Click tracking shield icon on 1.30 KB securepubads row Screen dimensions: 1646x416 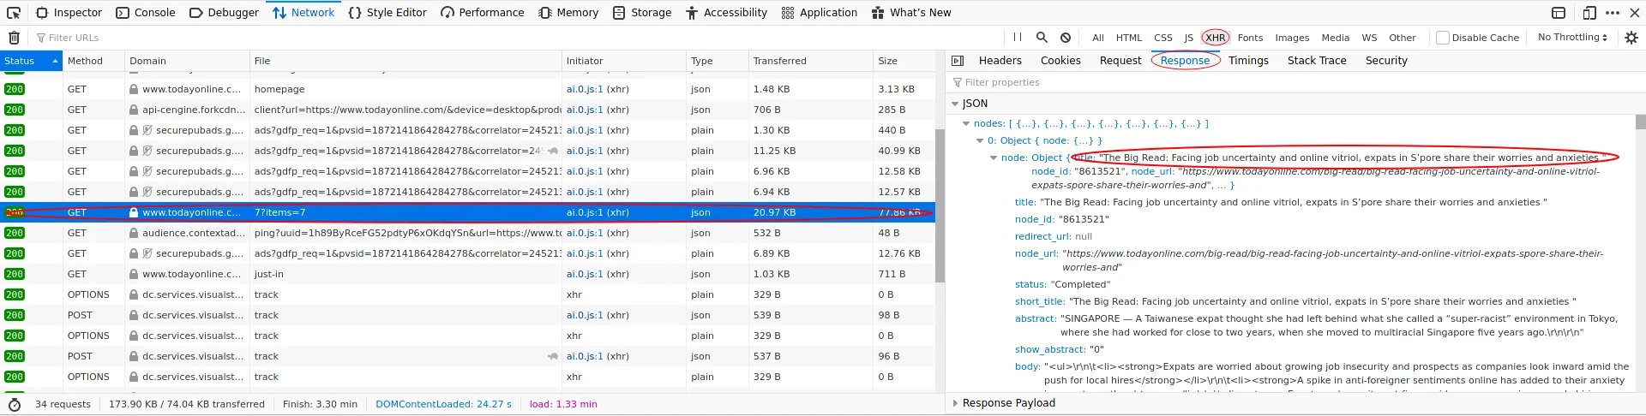[x=147, y=130]
